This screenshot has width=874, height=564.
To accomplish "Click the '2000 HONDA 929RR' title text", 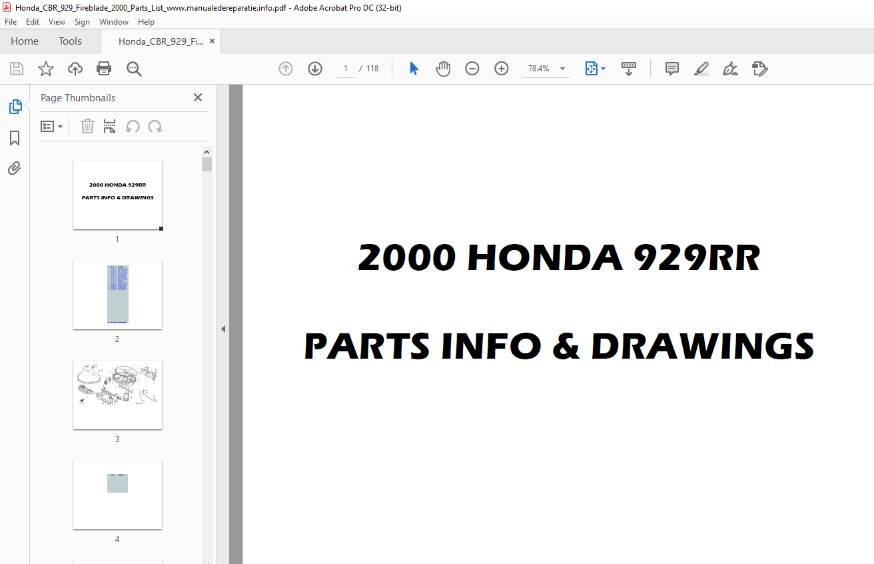I will tap(559, 258).
